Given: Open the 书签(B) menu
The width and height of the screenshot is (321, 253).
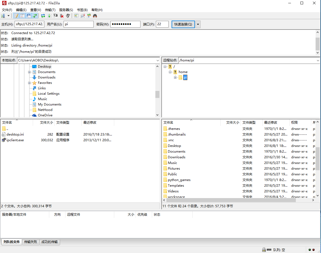Looking at the screenshot, I should 82,10.
